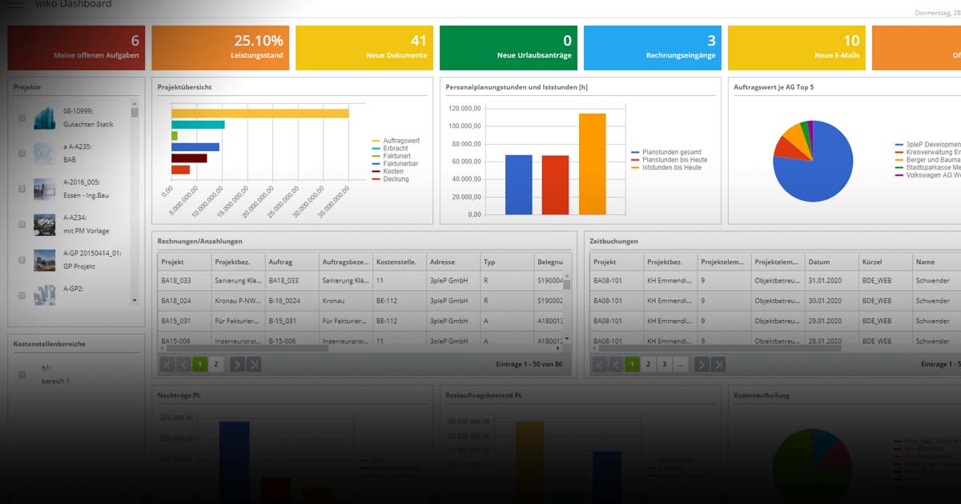Jump to last page of Zeitbuchungen table
The height and width of the screenshot is (504, 961).
718,365
